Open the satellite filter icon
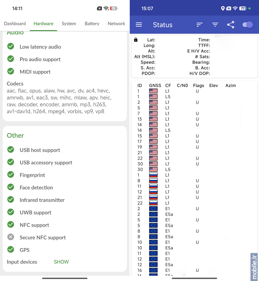 tap(215, 25)
